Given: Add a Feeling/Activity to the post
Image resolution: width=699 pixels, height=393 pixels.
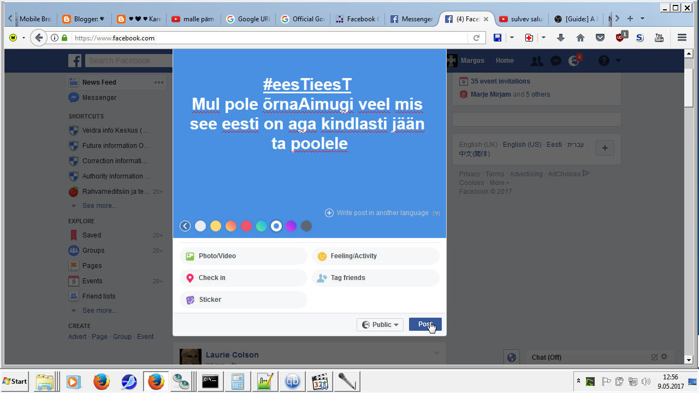Looking at the screenshot, I should [376, 256].
